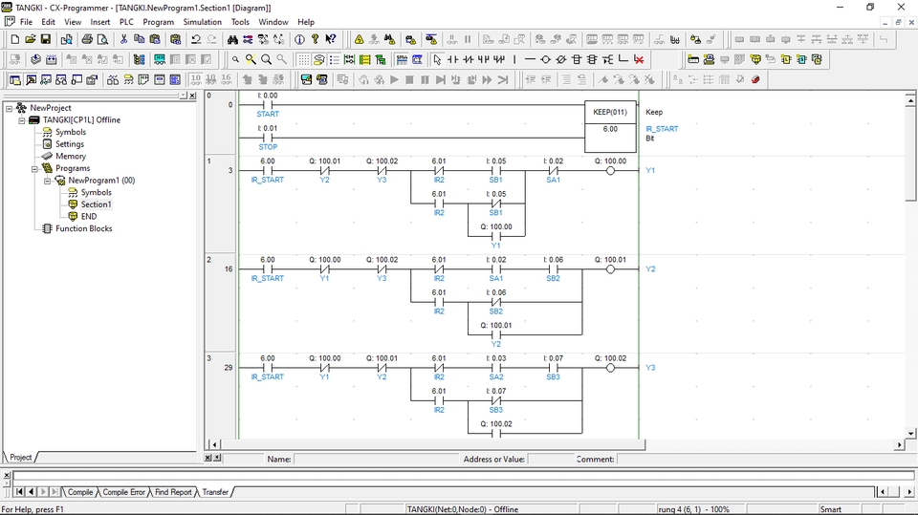This screenshot has height=515, width=918.
Task: Click the red eraser toolbar icon
Action: click(x=755, y=79)
